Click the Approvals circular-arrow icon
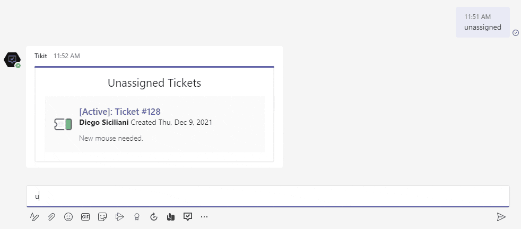The image size is (521, 229). (154, 216)
